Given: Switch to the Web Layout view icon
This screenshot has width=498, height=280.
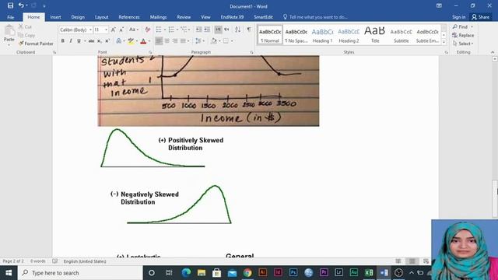Looking at the screenshot, I should click(426, 261).
